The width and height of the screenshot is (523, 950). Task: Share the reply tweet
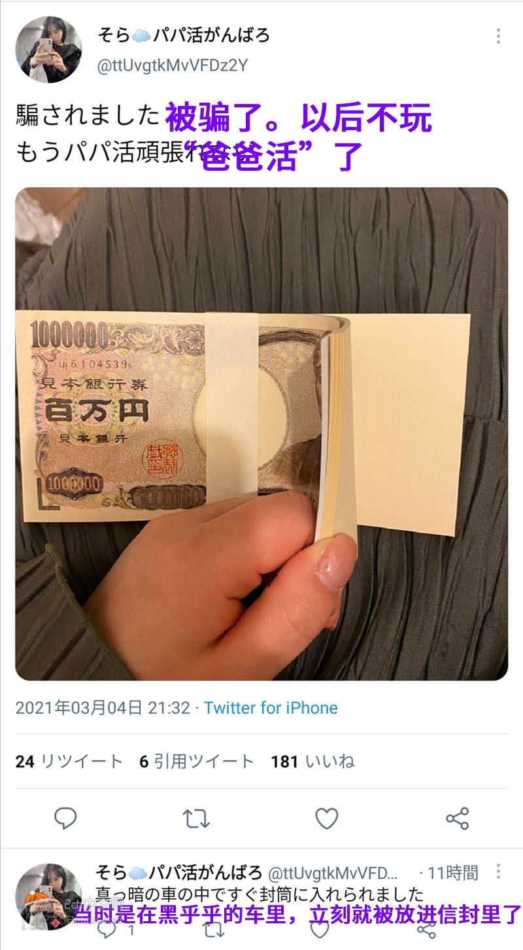tap(426, 929)
